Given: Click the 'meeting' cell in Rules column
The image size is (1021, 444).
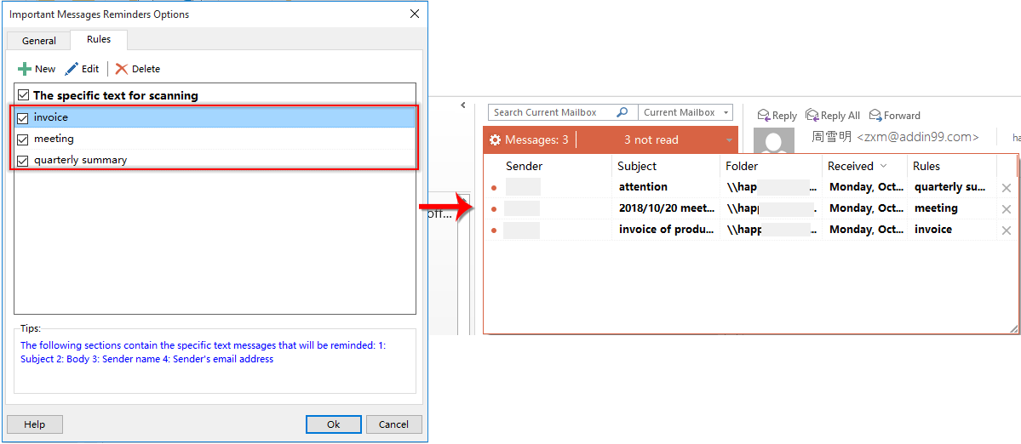Looking at the screenshot, I should click(936, 208).
